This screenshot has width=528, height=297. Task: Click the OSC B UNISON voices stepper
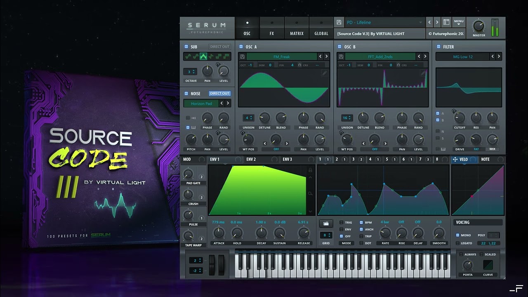tap(346, 118)
